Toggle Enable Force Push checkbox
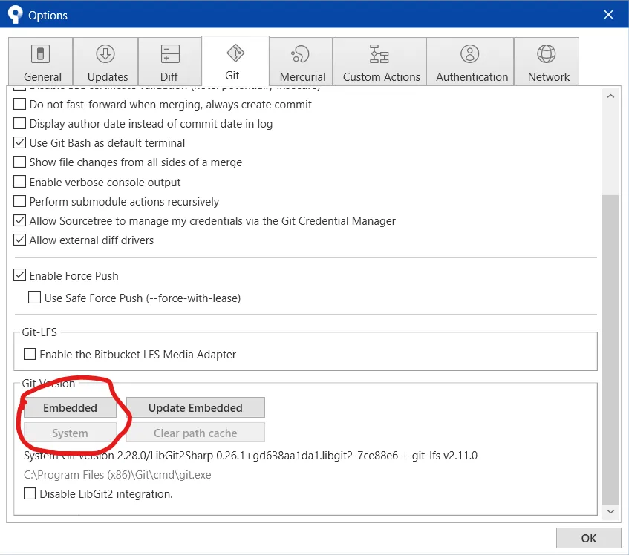Image resolution: width=629 pixels, height=555 pixels. pyautogui.click(x=19, y=275)
